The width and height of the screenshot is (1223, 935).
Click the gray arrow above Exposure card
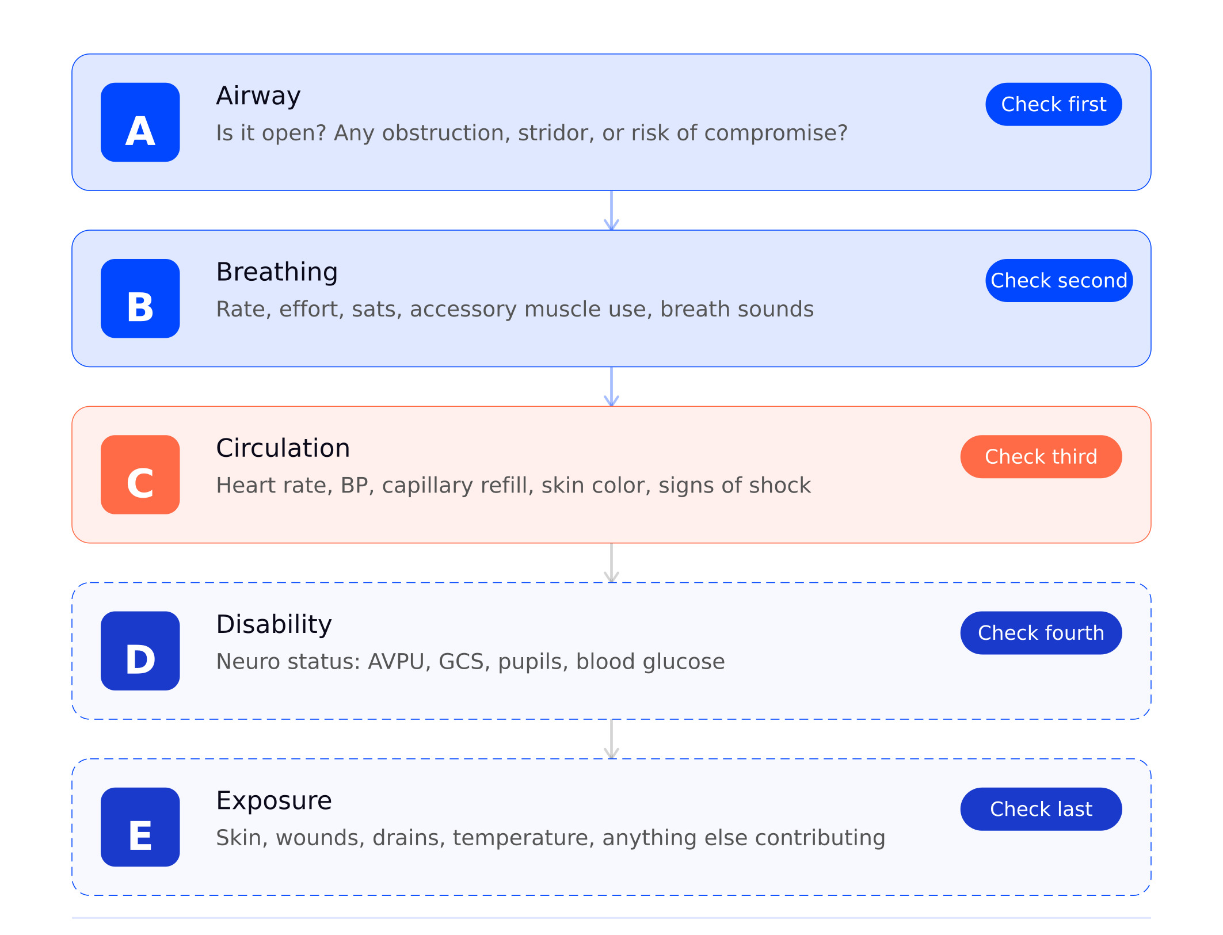pos(611,739)
